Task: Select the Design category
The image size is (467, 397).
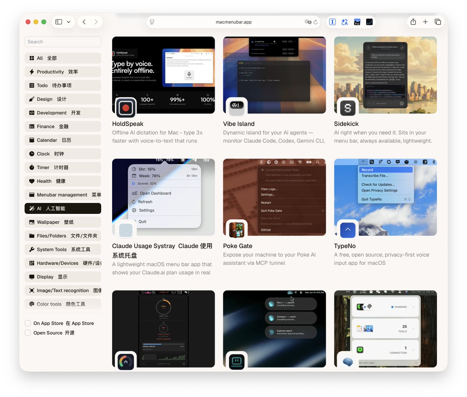Action: tap(63, 99)
